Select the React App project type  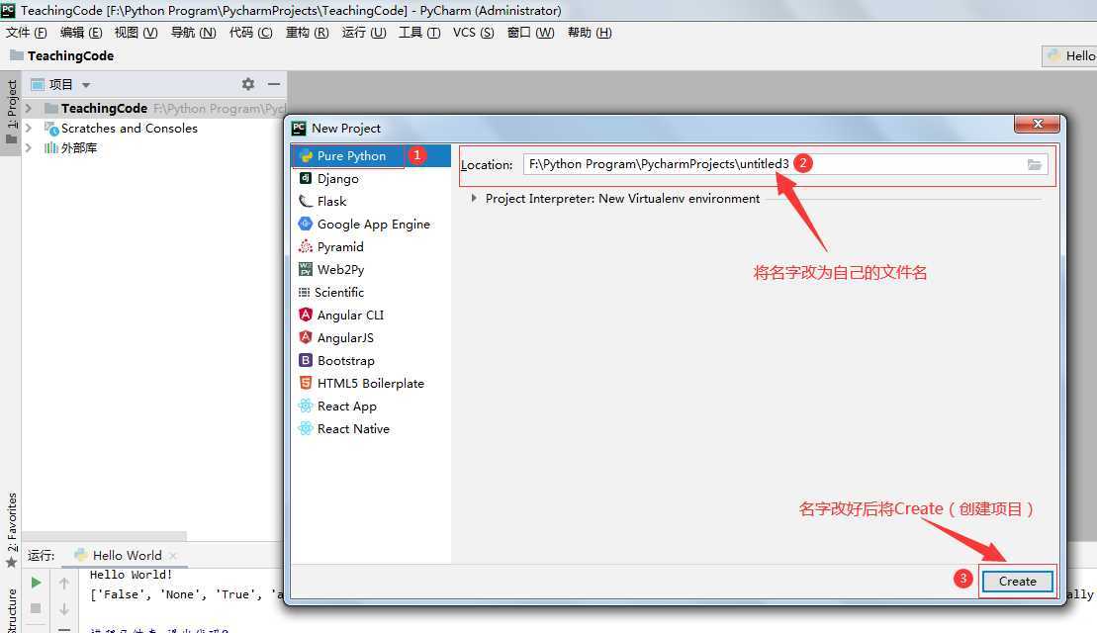point(346,406)
